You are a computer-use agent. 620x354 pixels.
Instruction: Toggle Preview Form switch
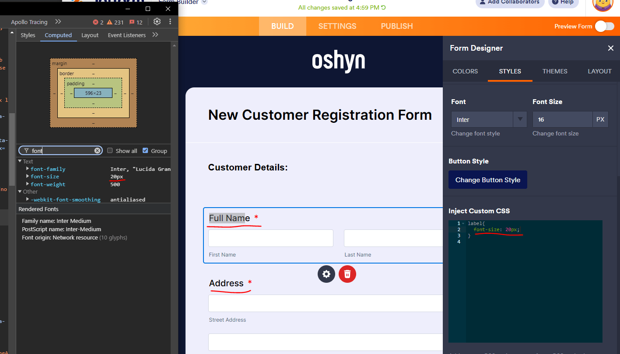coord(605,26)
